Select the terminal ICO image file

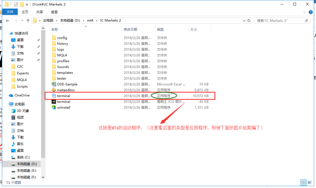[x=62, y=102]
